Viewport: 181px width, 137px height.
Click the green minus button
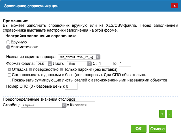tap(169, 114)
